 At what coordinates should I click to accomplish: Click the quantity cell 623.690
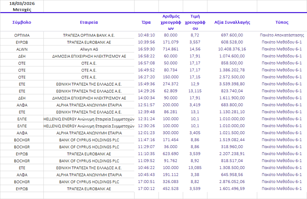[171, 154]
